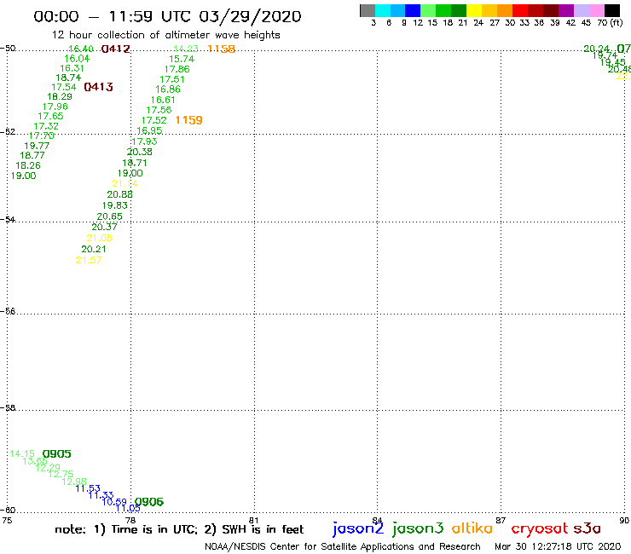This screenshot has height=554, width=631.
Task: Click the green 0906 time marker
Action: [149, 502]
